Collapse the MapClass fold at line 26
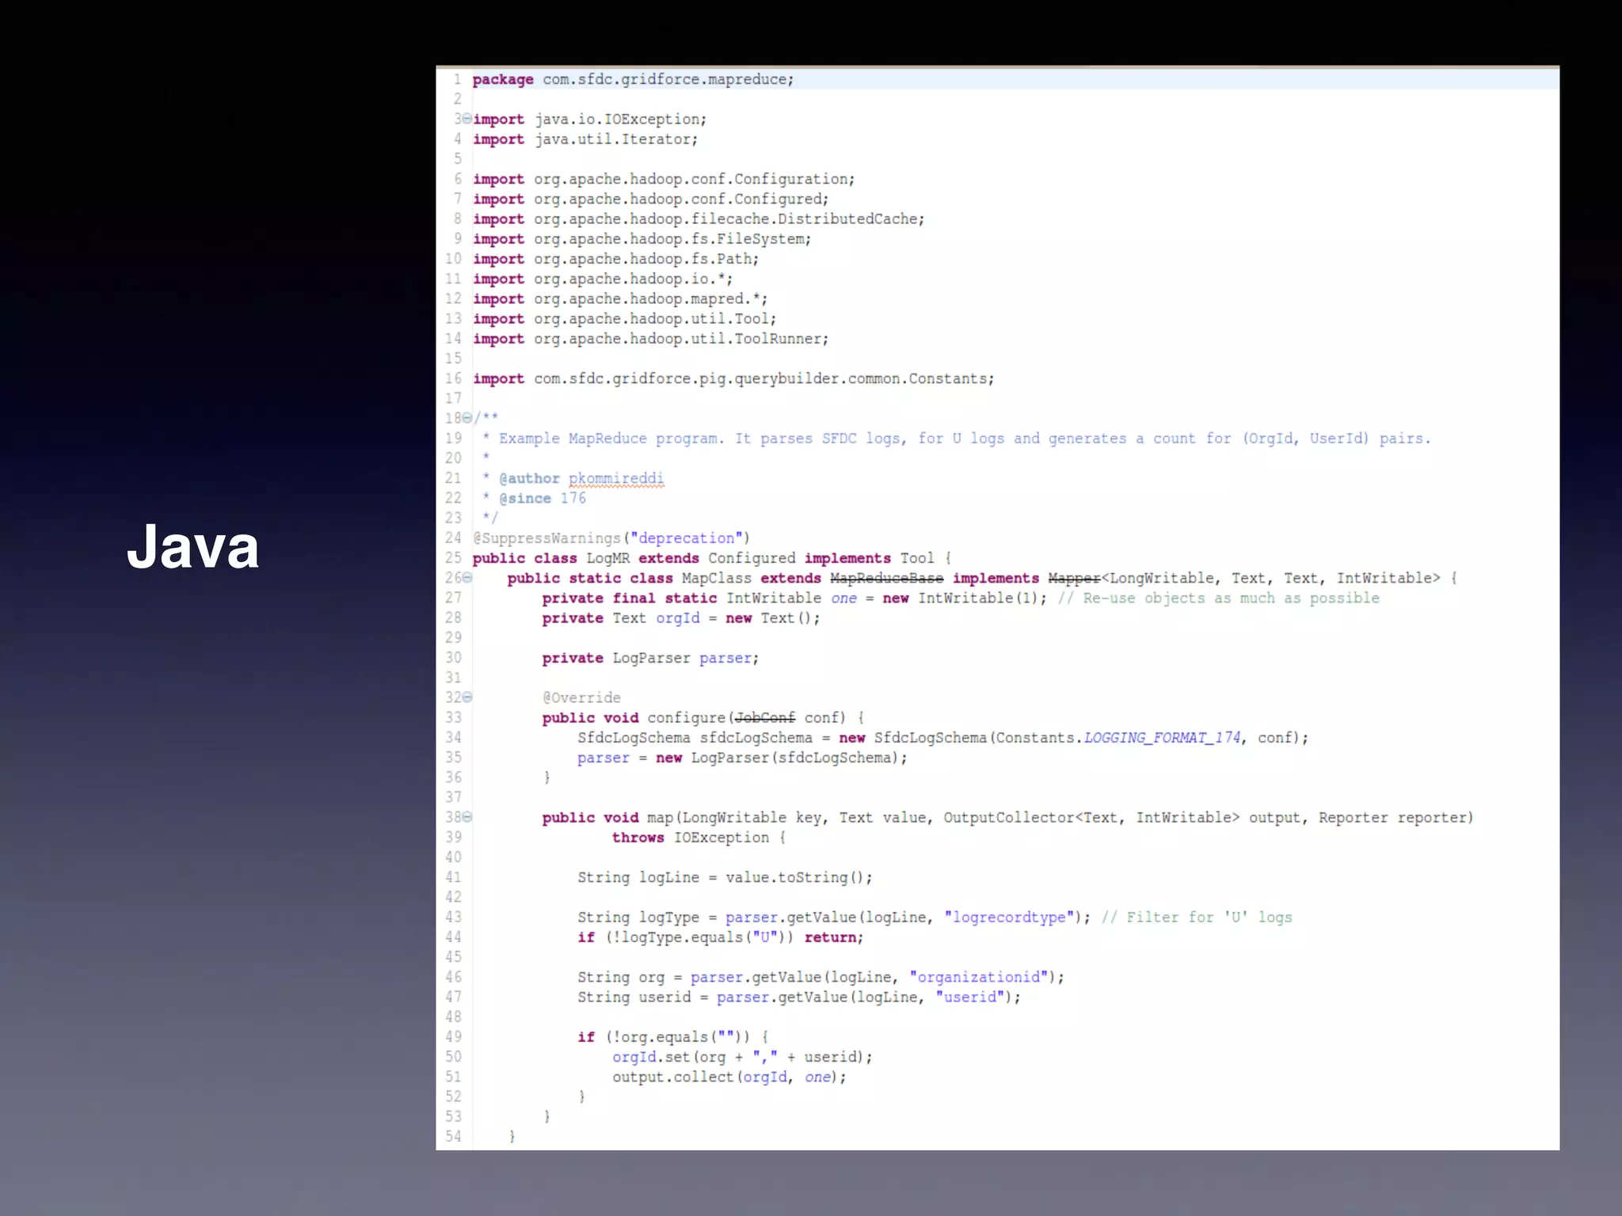Image resolution: width=1622 pixels, height=1216 pixels. point(466,578)
